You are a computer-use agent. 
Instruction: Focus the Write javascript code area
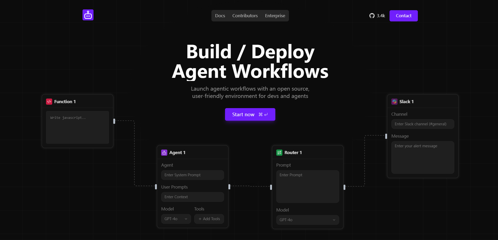pyautogui.click(x=78, y=127)
